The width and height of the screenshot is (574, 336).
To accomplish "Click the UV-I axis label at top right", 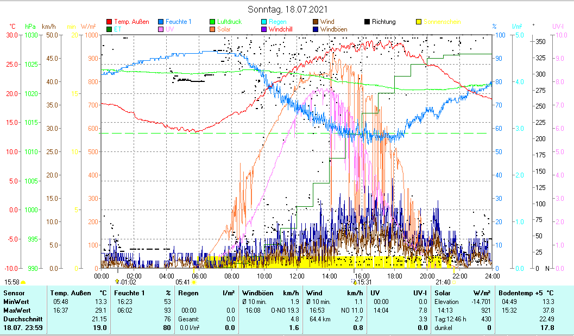I will click(x=558, y=27).
